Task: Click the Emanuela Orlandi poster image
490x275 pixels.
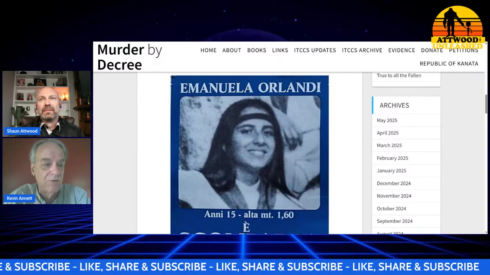Action: [x=249, y=155]
